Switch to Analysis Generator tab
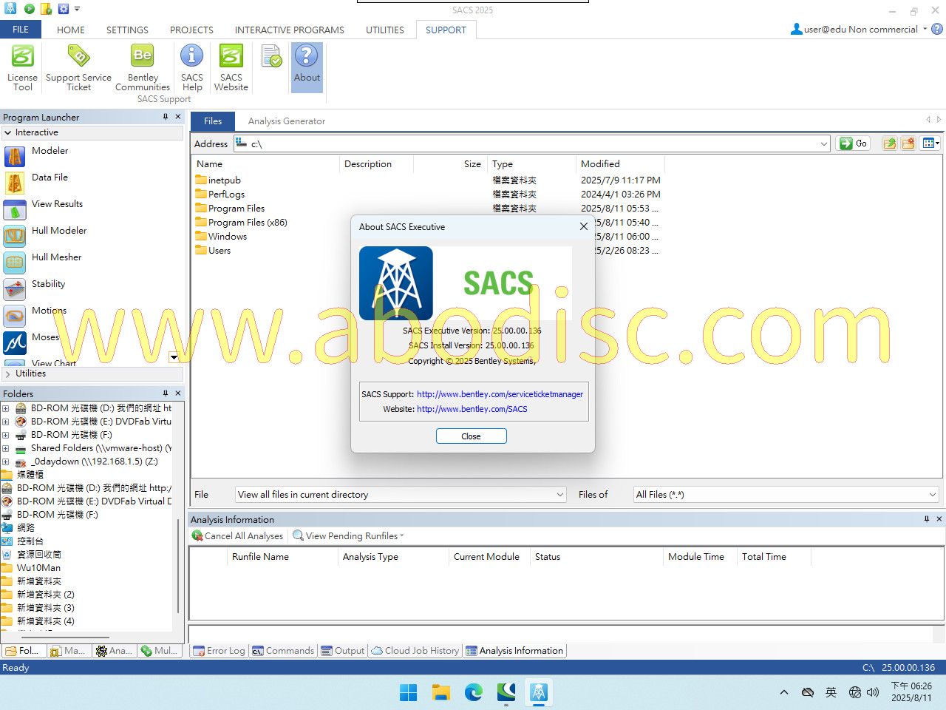The image size is (946, 710). click(287, 121)
